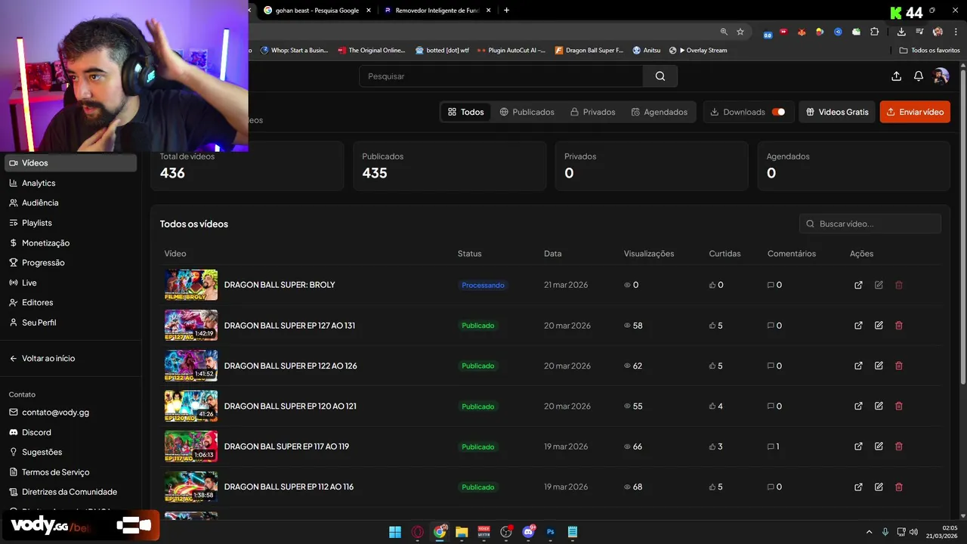The height and width of the screenshot is (544, 967).
Task: Open external link for EP 122 AO 126
Action: 858,366
